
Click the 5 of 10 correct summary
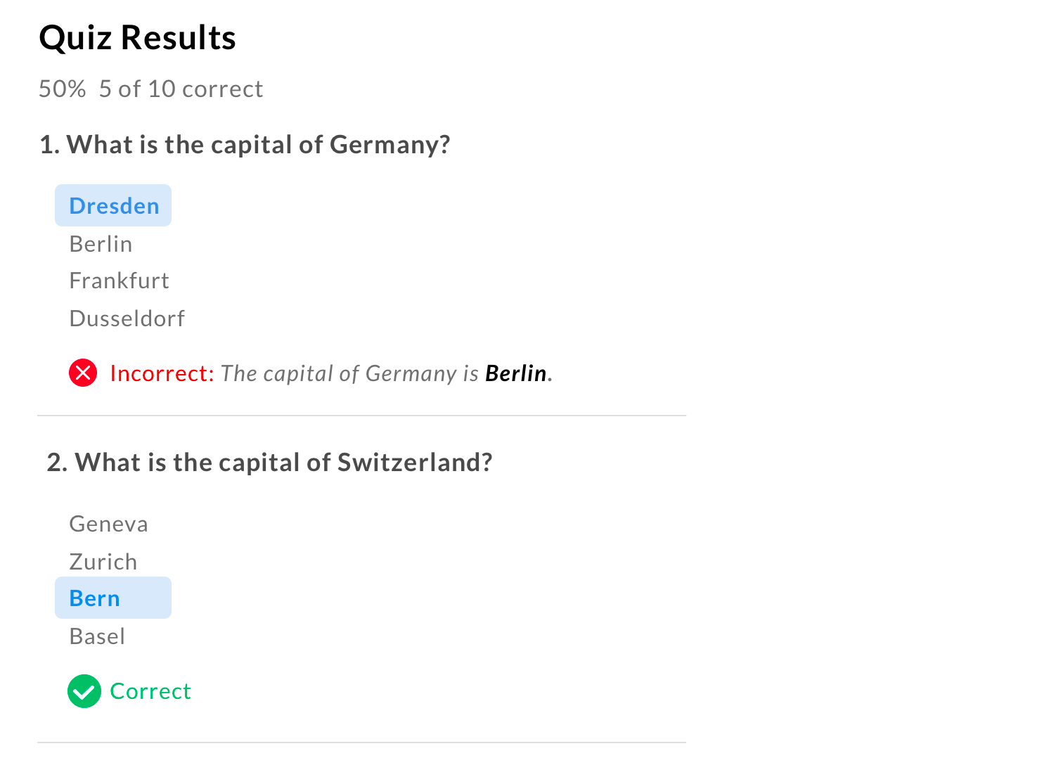pos(181,89)
